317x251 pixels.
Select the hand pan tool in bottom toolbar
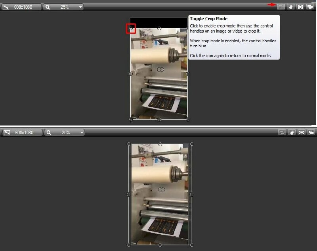click(x=292, y=132)
